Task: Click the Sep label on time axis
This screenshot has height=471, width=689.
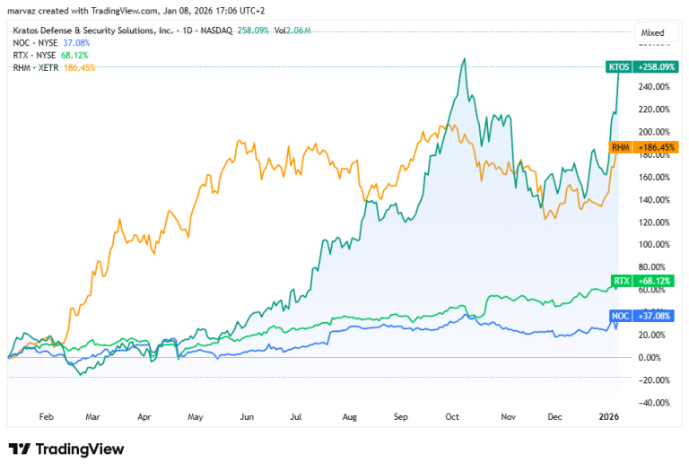Action: pyautogui.click(x=400, y=416)
